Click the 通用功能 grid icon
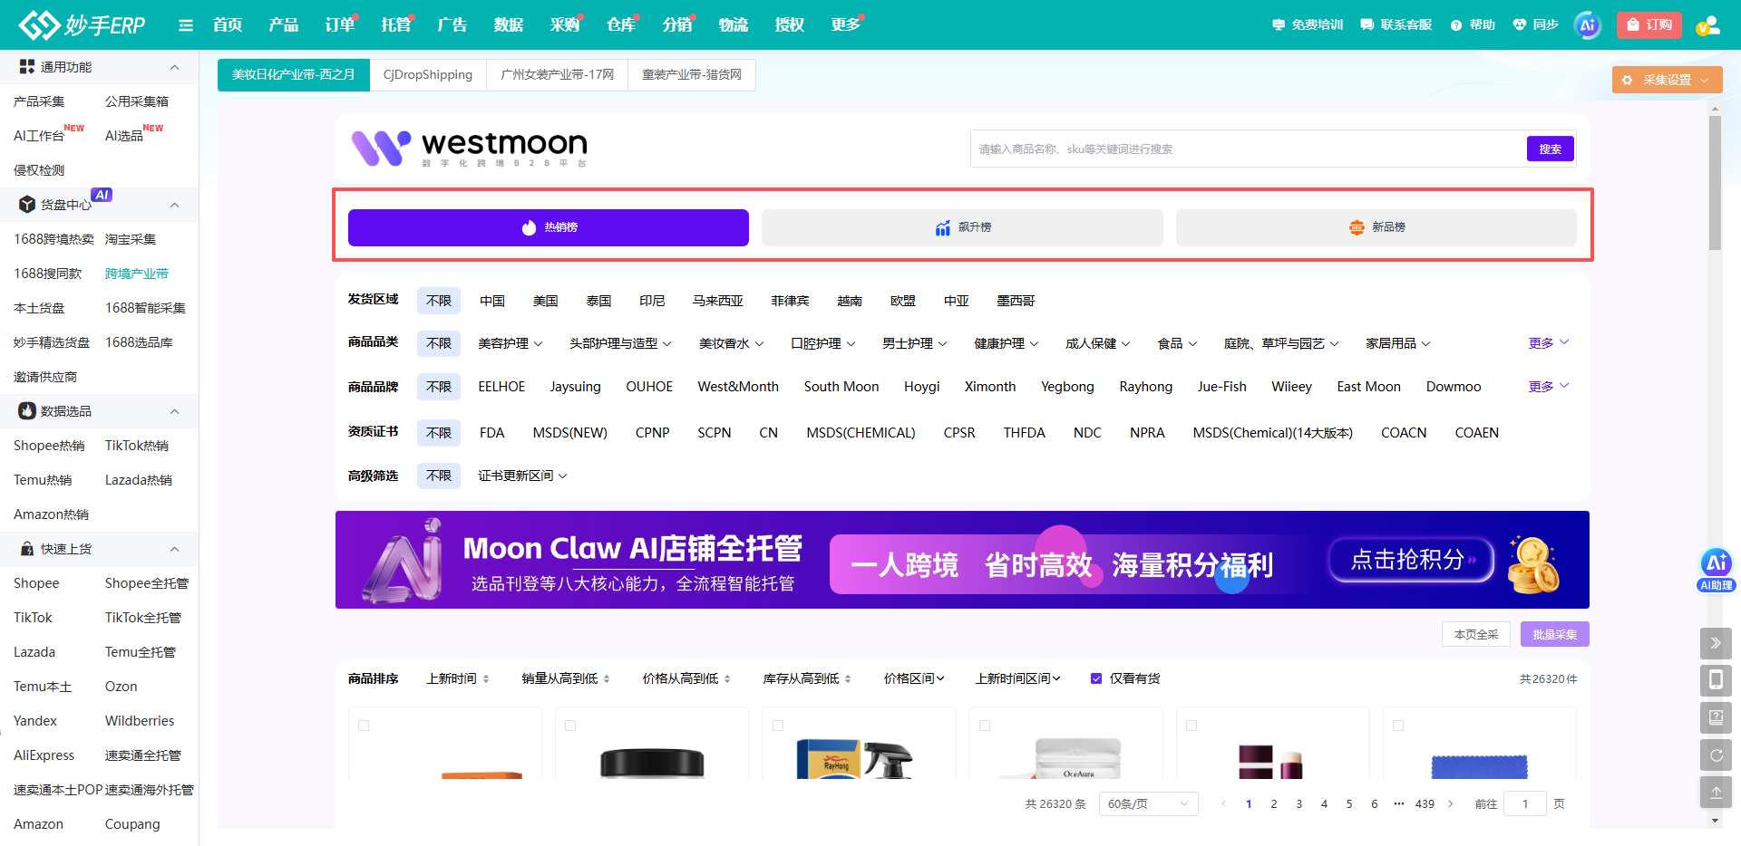1741x846 pixels. pyautogui.click(x=27, y=67)
